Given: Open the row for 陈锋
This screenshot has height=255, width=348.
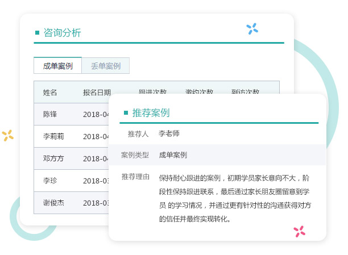Looking at the screenshot, I should [x=50, y=114].
